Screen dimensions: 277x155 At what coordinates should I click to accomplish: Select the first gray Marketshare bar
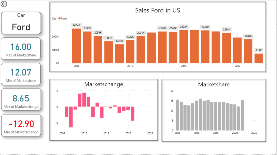pos(177,115)
